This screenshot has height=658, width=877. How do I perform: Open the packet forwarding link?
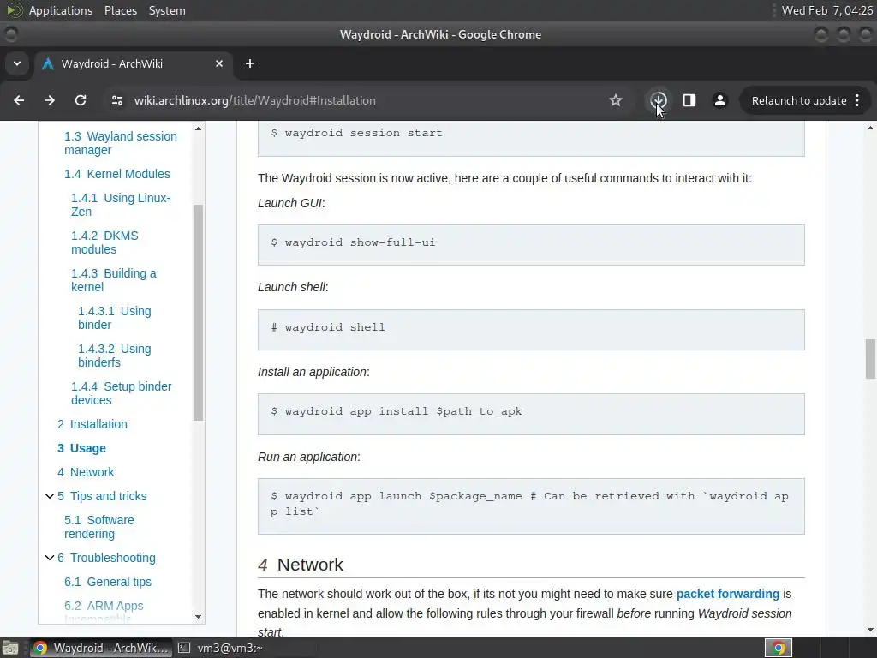(727, 594)
